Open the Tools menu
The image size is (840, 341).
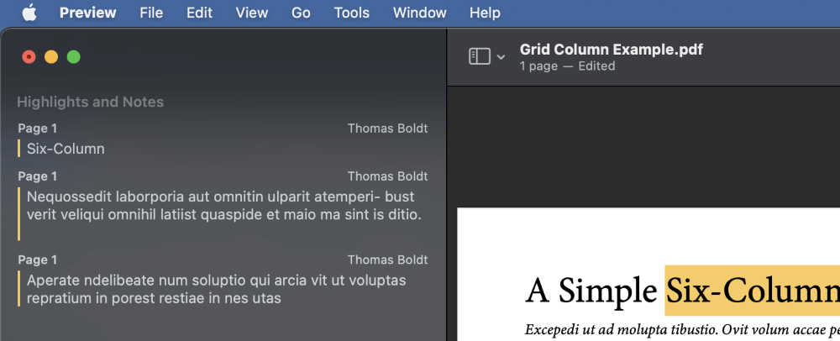coord(351,13)
